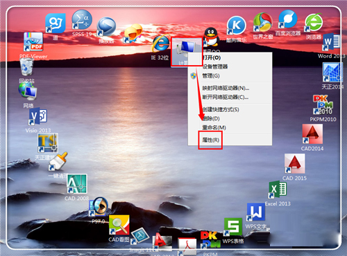Launch the SPSS 19 shortcut

[82, 20]
